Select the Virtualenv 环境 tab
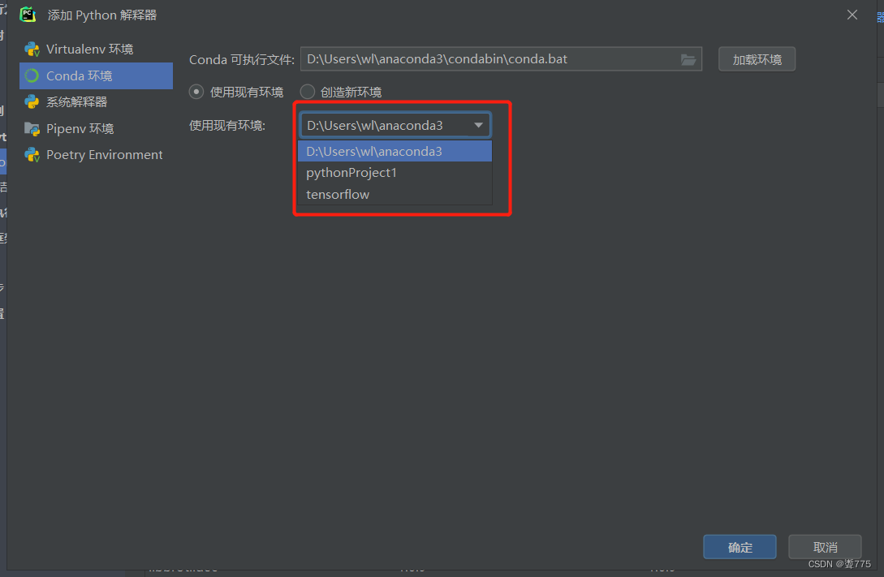The image size is (884, 577). [x=96, y=49]
